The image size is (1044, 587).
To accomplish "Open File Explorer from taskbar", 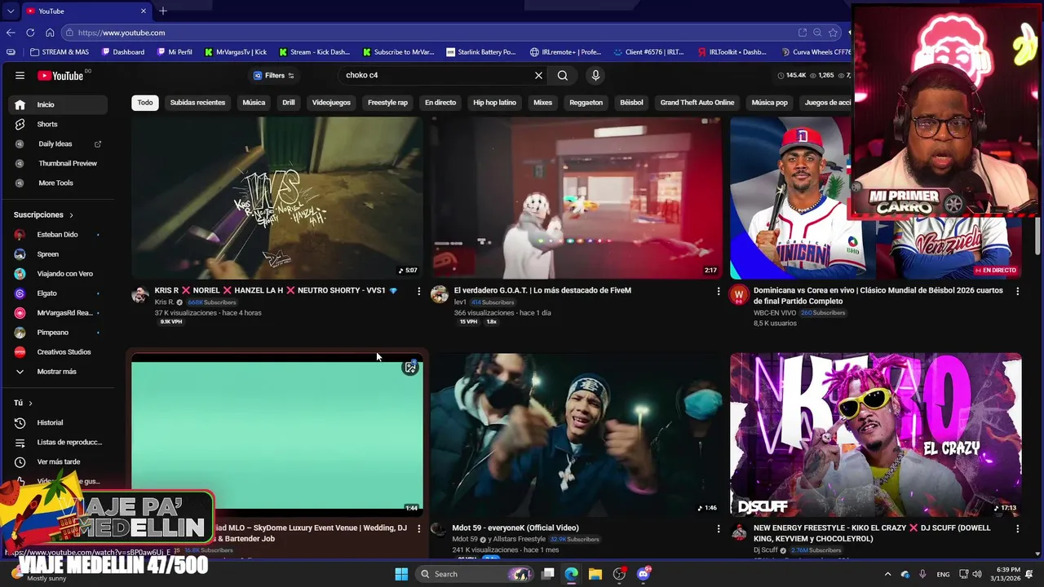I will [x=595, y=574].
